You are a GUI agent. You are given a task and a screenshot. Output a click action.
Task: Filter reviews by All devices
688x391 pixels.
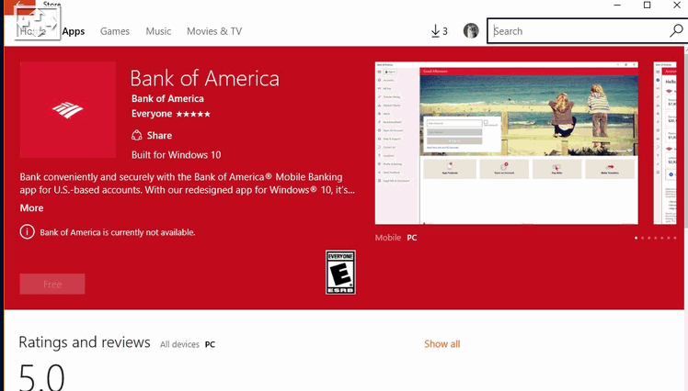179,344
